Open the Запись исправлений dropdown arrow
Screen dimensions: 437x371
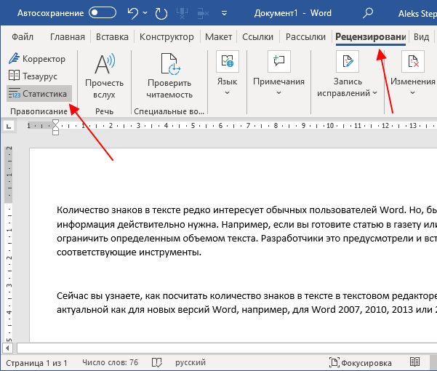coord(375,93)
